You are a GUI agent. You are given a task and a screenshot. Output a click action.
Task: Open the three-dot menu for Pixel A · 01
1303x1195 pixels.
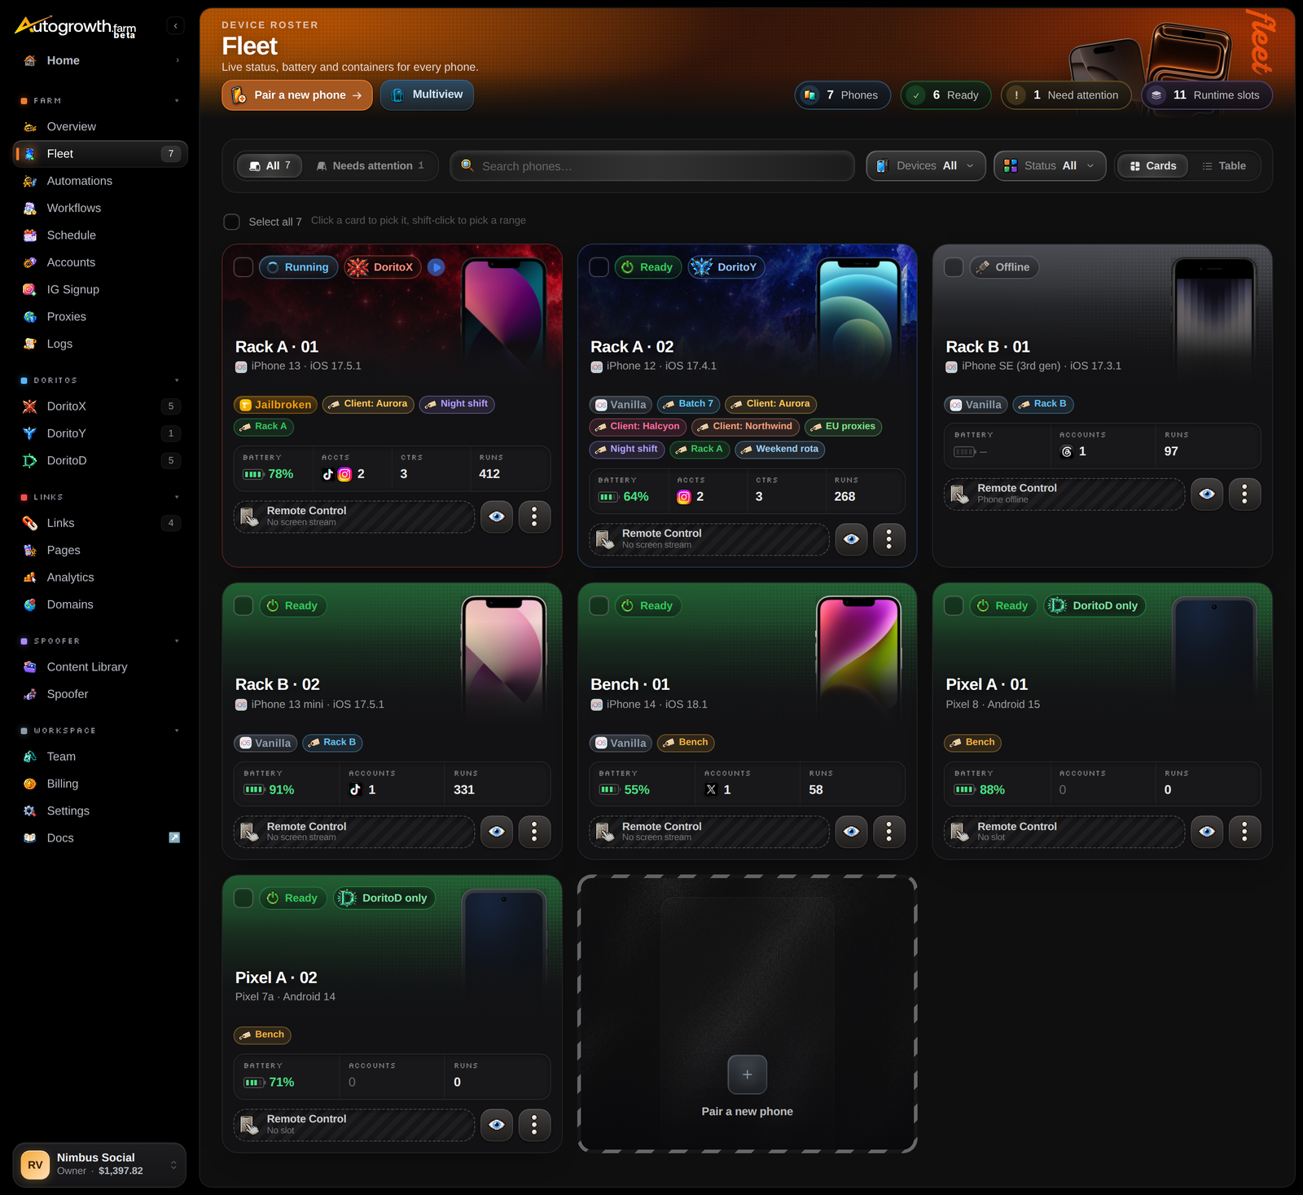coord(1244,832)
